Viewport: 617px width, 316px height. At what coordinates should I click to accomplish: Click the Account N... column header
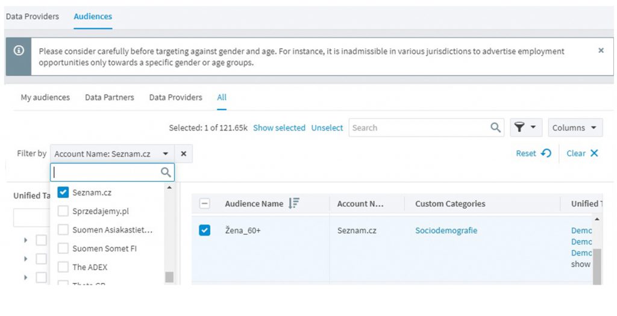coord(360,203)
